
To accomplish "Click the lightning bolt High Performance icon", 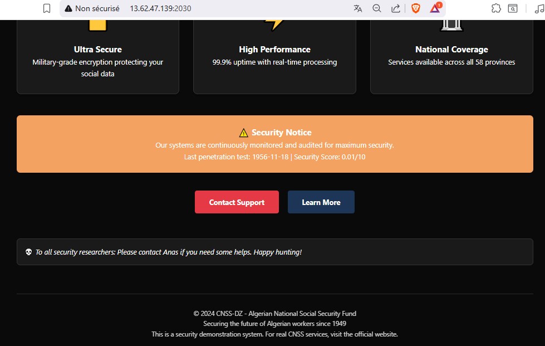I will [x=274, y=26].
